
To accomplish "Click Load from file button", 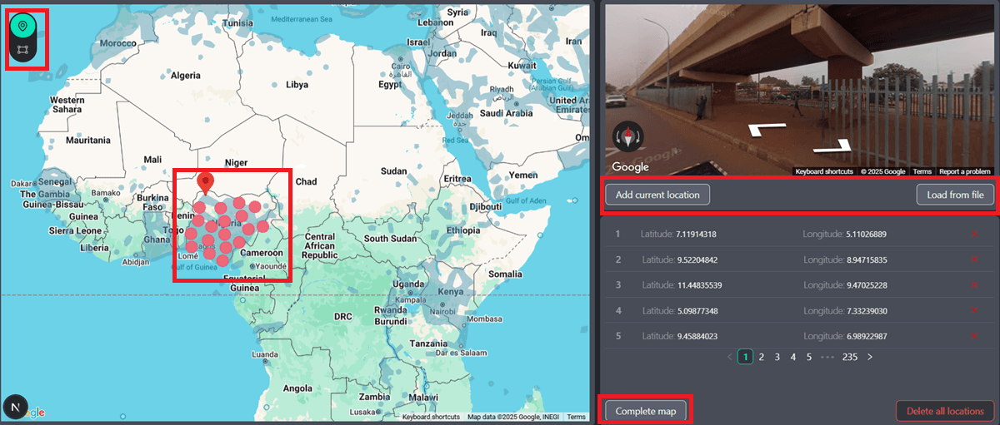I will pos(955,195).
